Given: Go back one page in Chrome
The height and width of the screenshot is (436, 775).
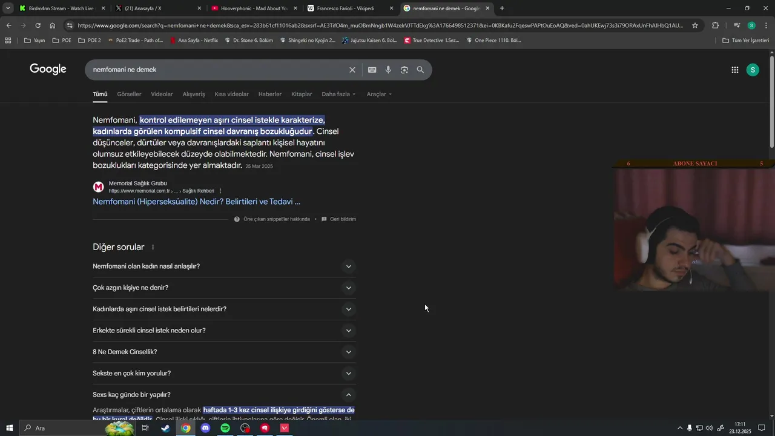Looking at the screenshot, I should 8,25.
